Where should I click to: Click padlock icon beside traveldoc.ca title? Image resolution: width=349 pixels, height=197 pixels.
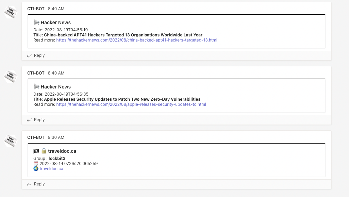44,151
